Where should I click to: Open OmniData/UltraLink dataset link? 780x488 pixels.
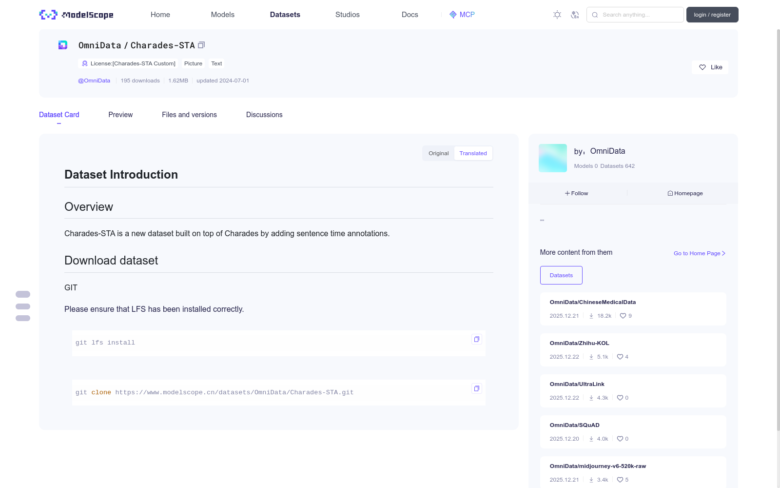577,384
